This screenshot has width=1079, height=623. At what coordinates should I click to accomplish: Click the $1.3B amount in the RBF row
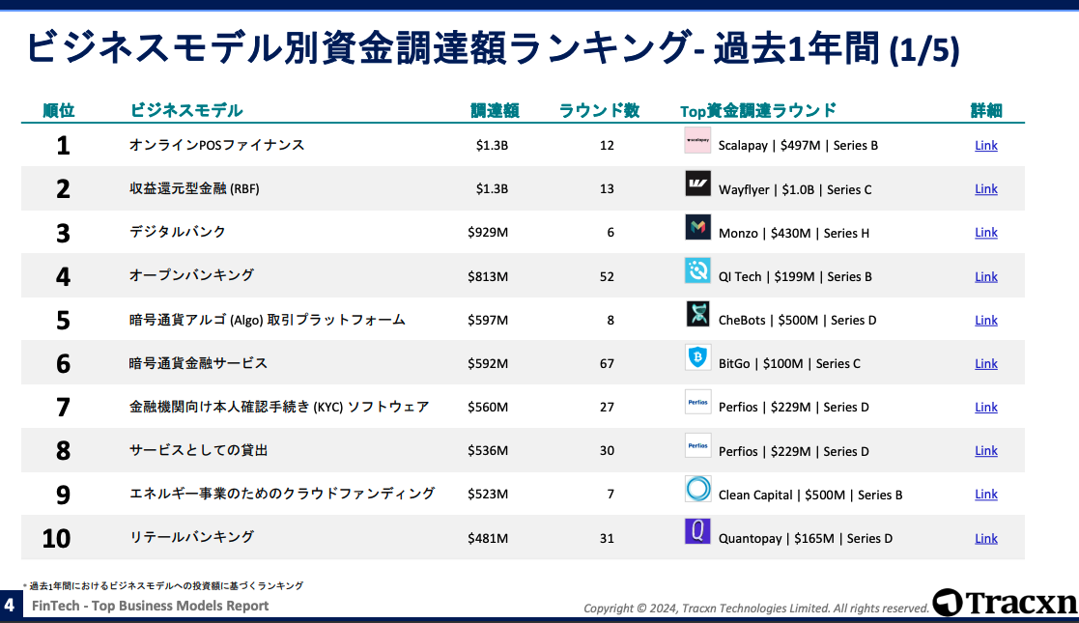492,188
